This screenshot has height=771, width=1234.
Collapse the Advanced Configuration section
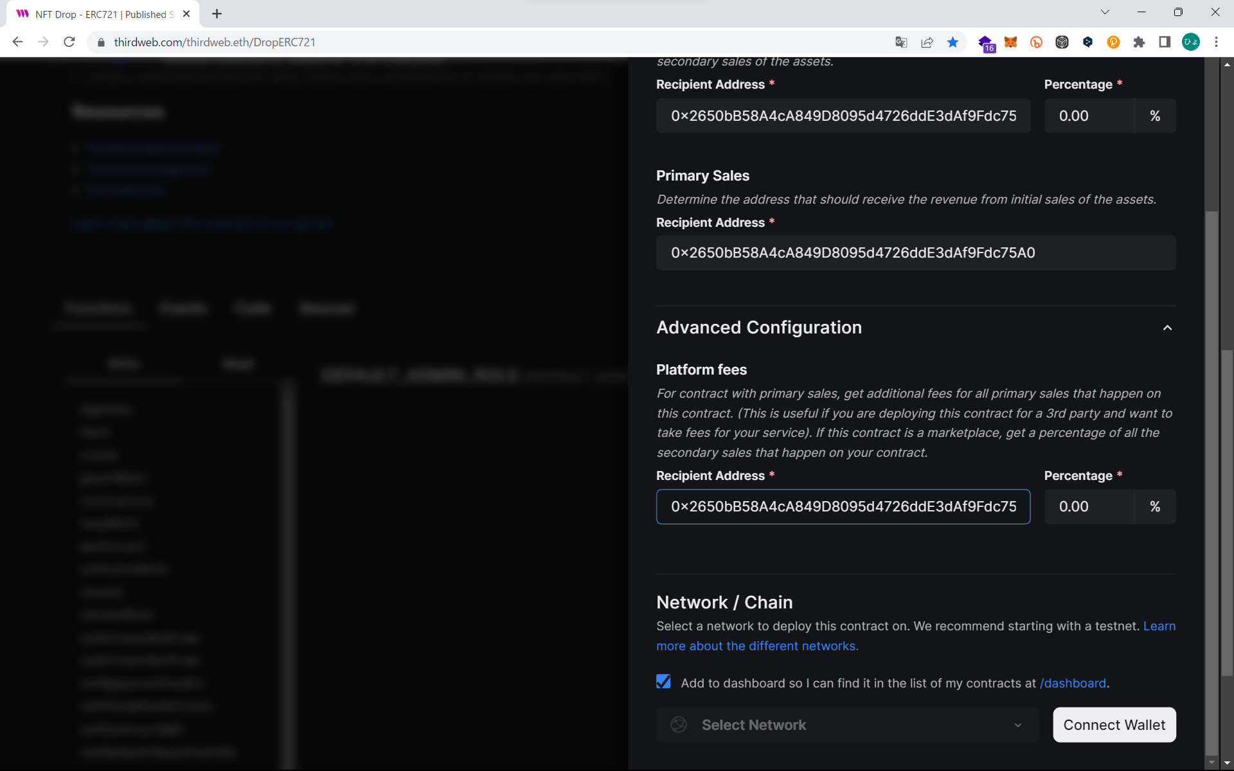[x=1167, y=328]
